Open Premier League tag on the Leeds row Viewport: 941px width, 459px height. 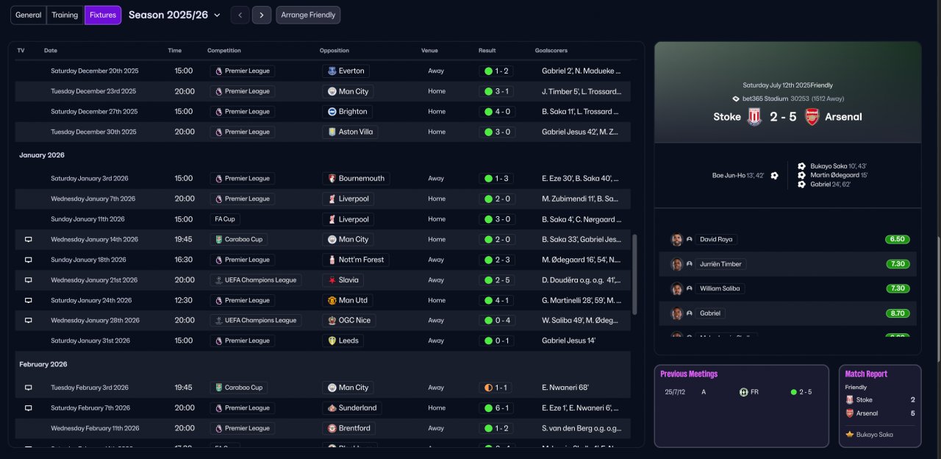coord(242,341)
